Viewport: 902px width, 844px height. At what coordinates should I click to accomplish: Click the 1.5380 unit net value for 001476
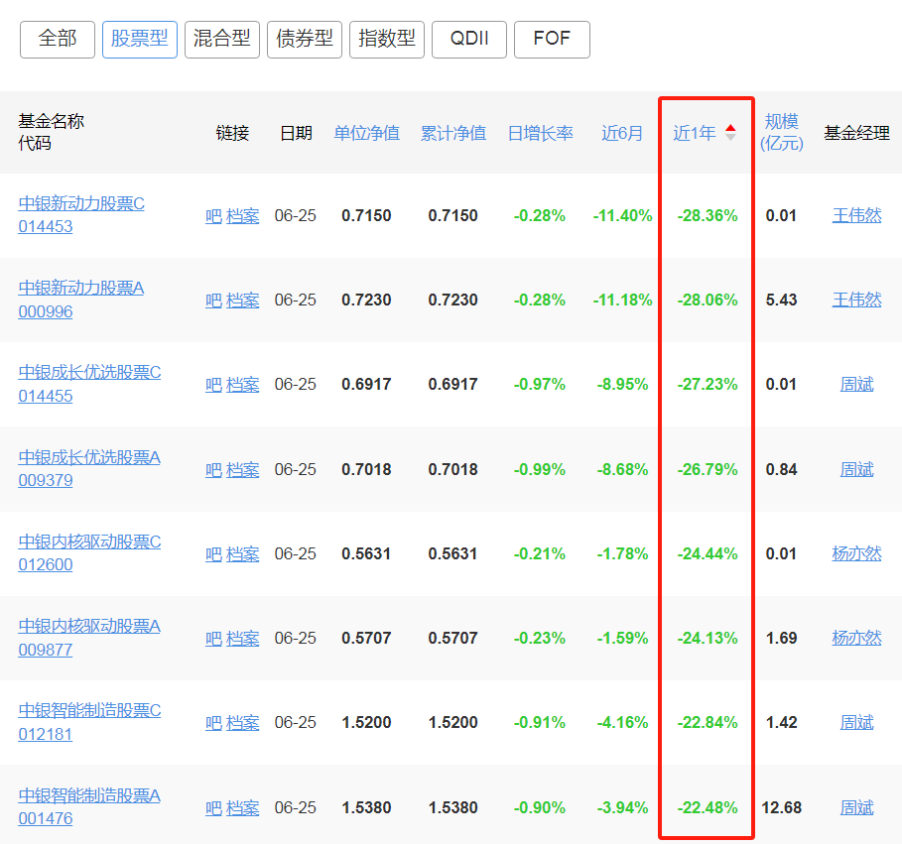click(366, 807)
